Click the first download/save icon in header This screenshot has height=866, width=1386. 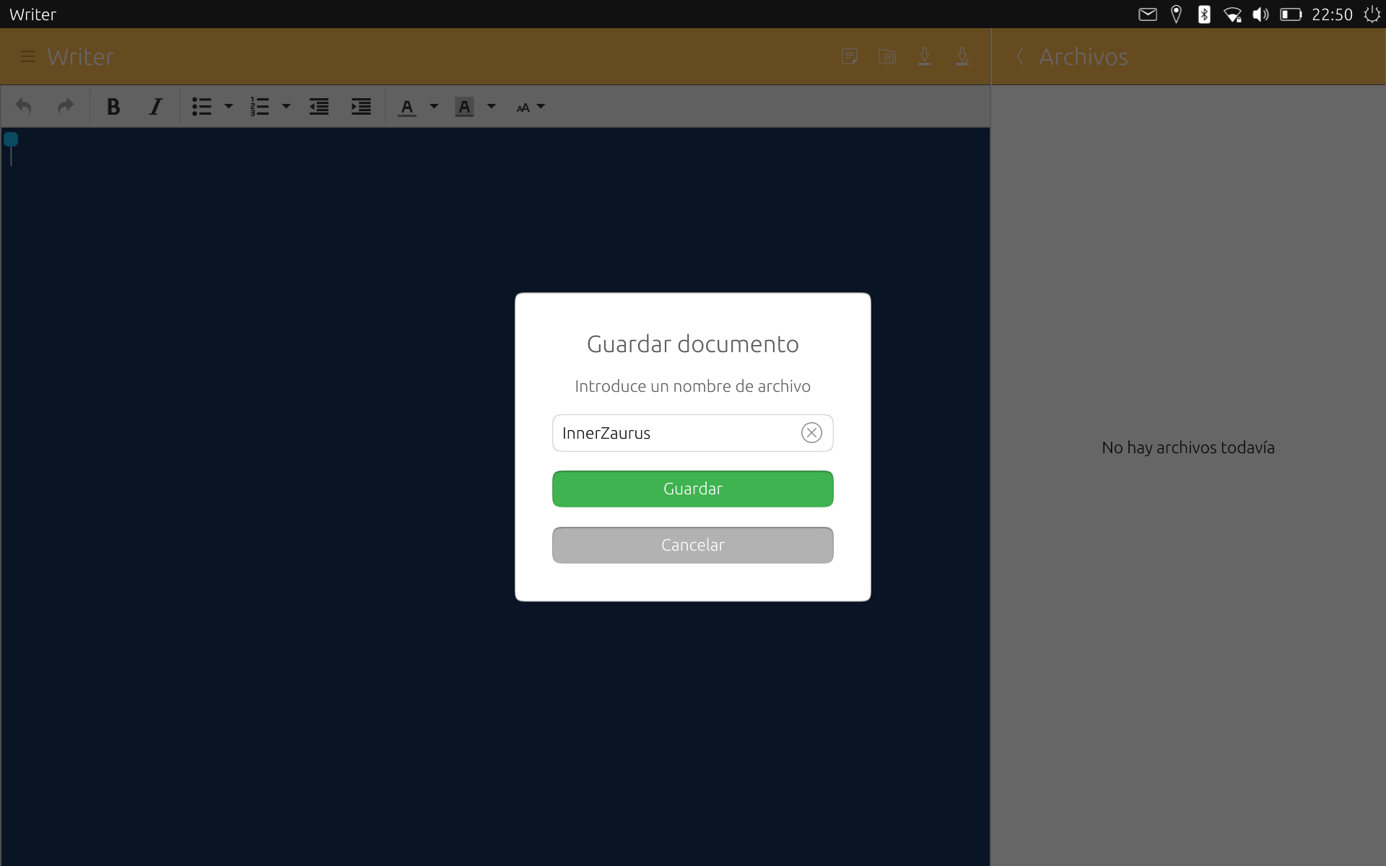[x=925, y=56]
